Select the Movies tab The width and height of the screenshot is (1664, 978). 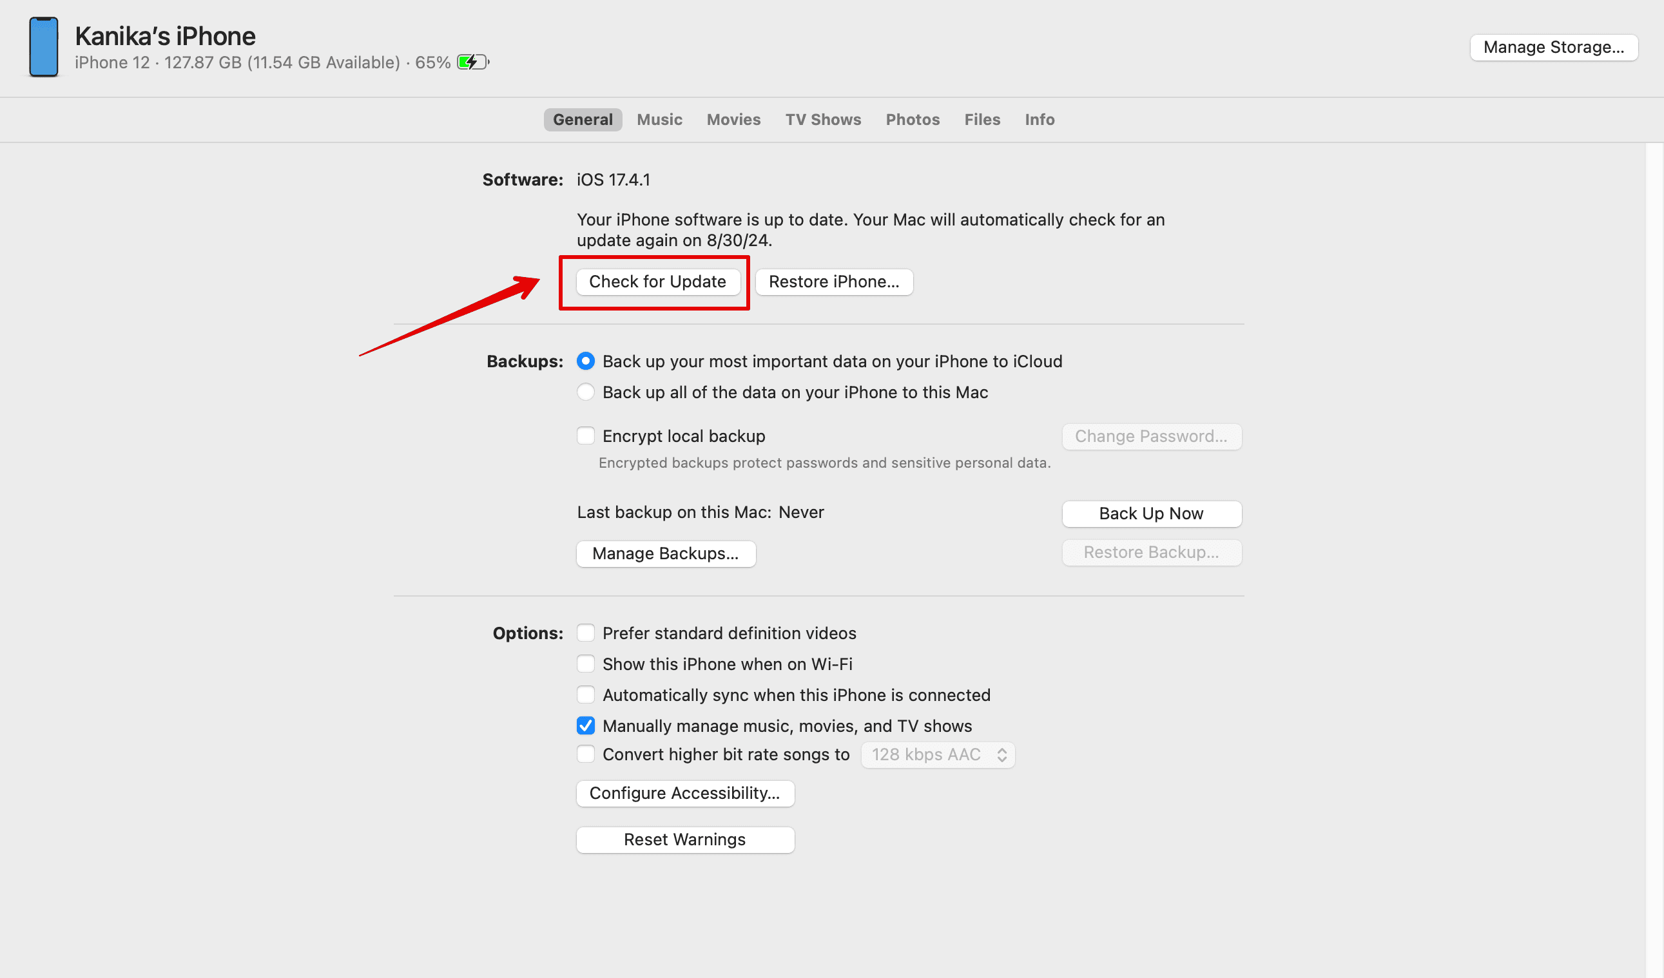pos(735,119)
